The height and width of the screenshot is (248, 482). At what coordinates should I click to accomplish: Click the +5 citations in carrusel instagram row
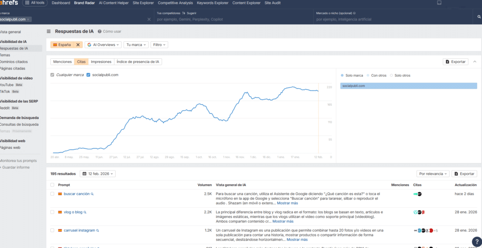click(x=435, y=231)
